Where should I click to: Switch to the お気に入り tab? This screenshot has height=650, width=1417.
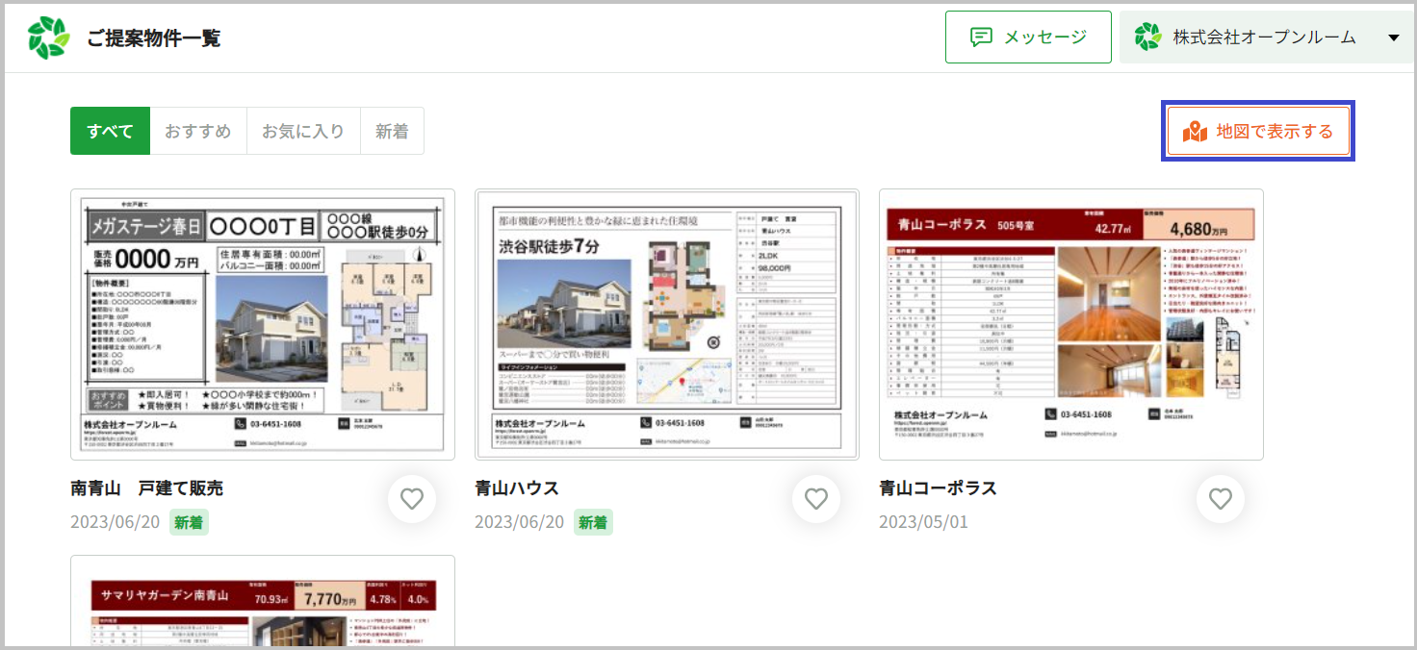pyautogui.click(x=303, y=131)
